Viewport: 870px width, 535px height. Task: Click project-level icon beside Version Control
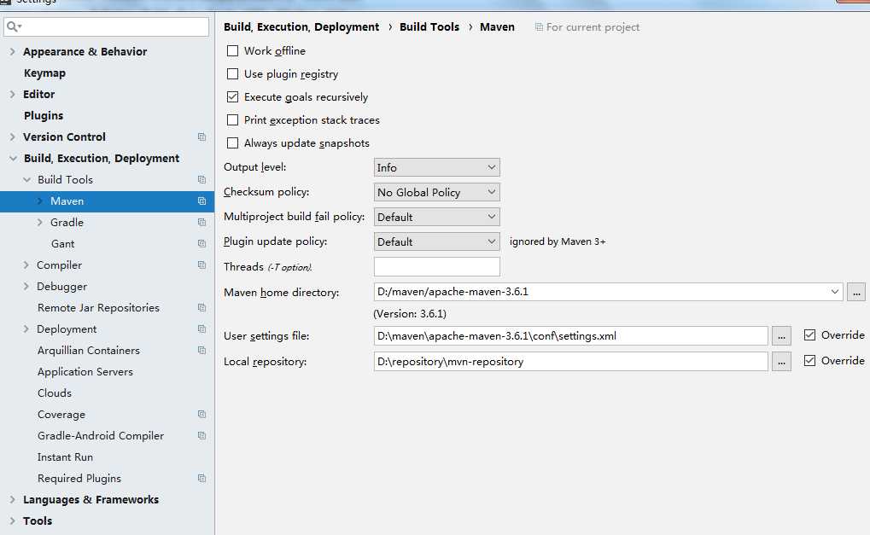(x=202, y=137)
